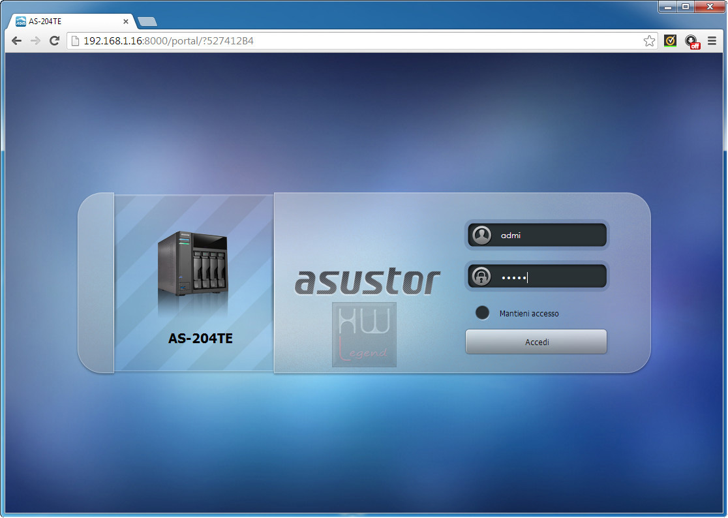The width and height of the screenshot is (728, 518).
Task: Click the browser back arrow
Action: (17, 41)
